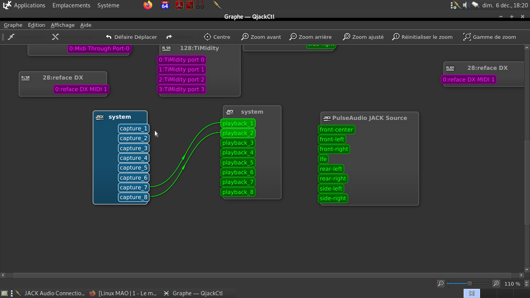Click the Défaire Déplacer undo button
This screenshot has height=298, width=530.
(x=132, y=37)
